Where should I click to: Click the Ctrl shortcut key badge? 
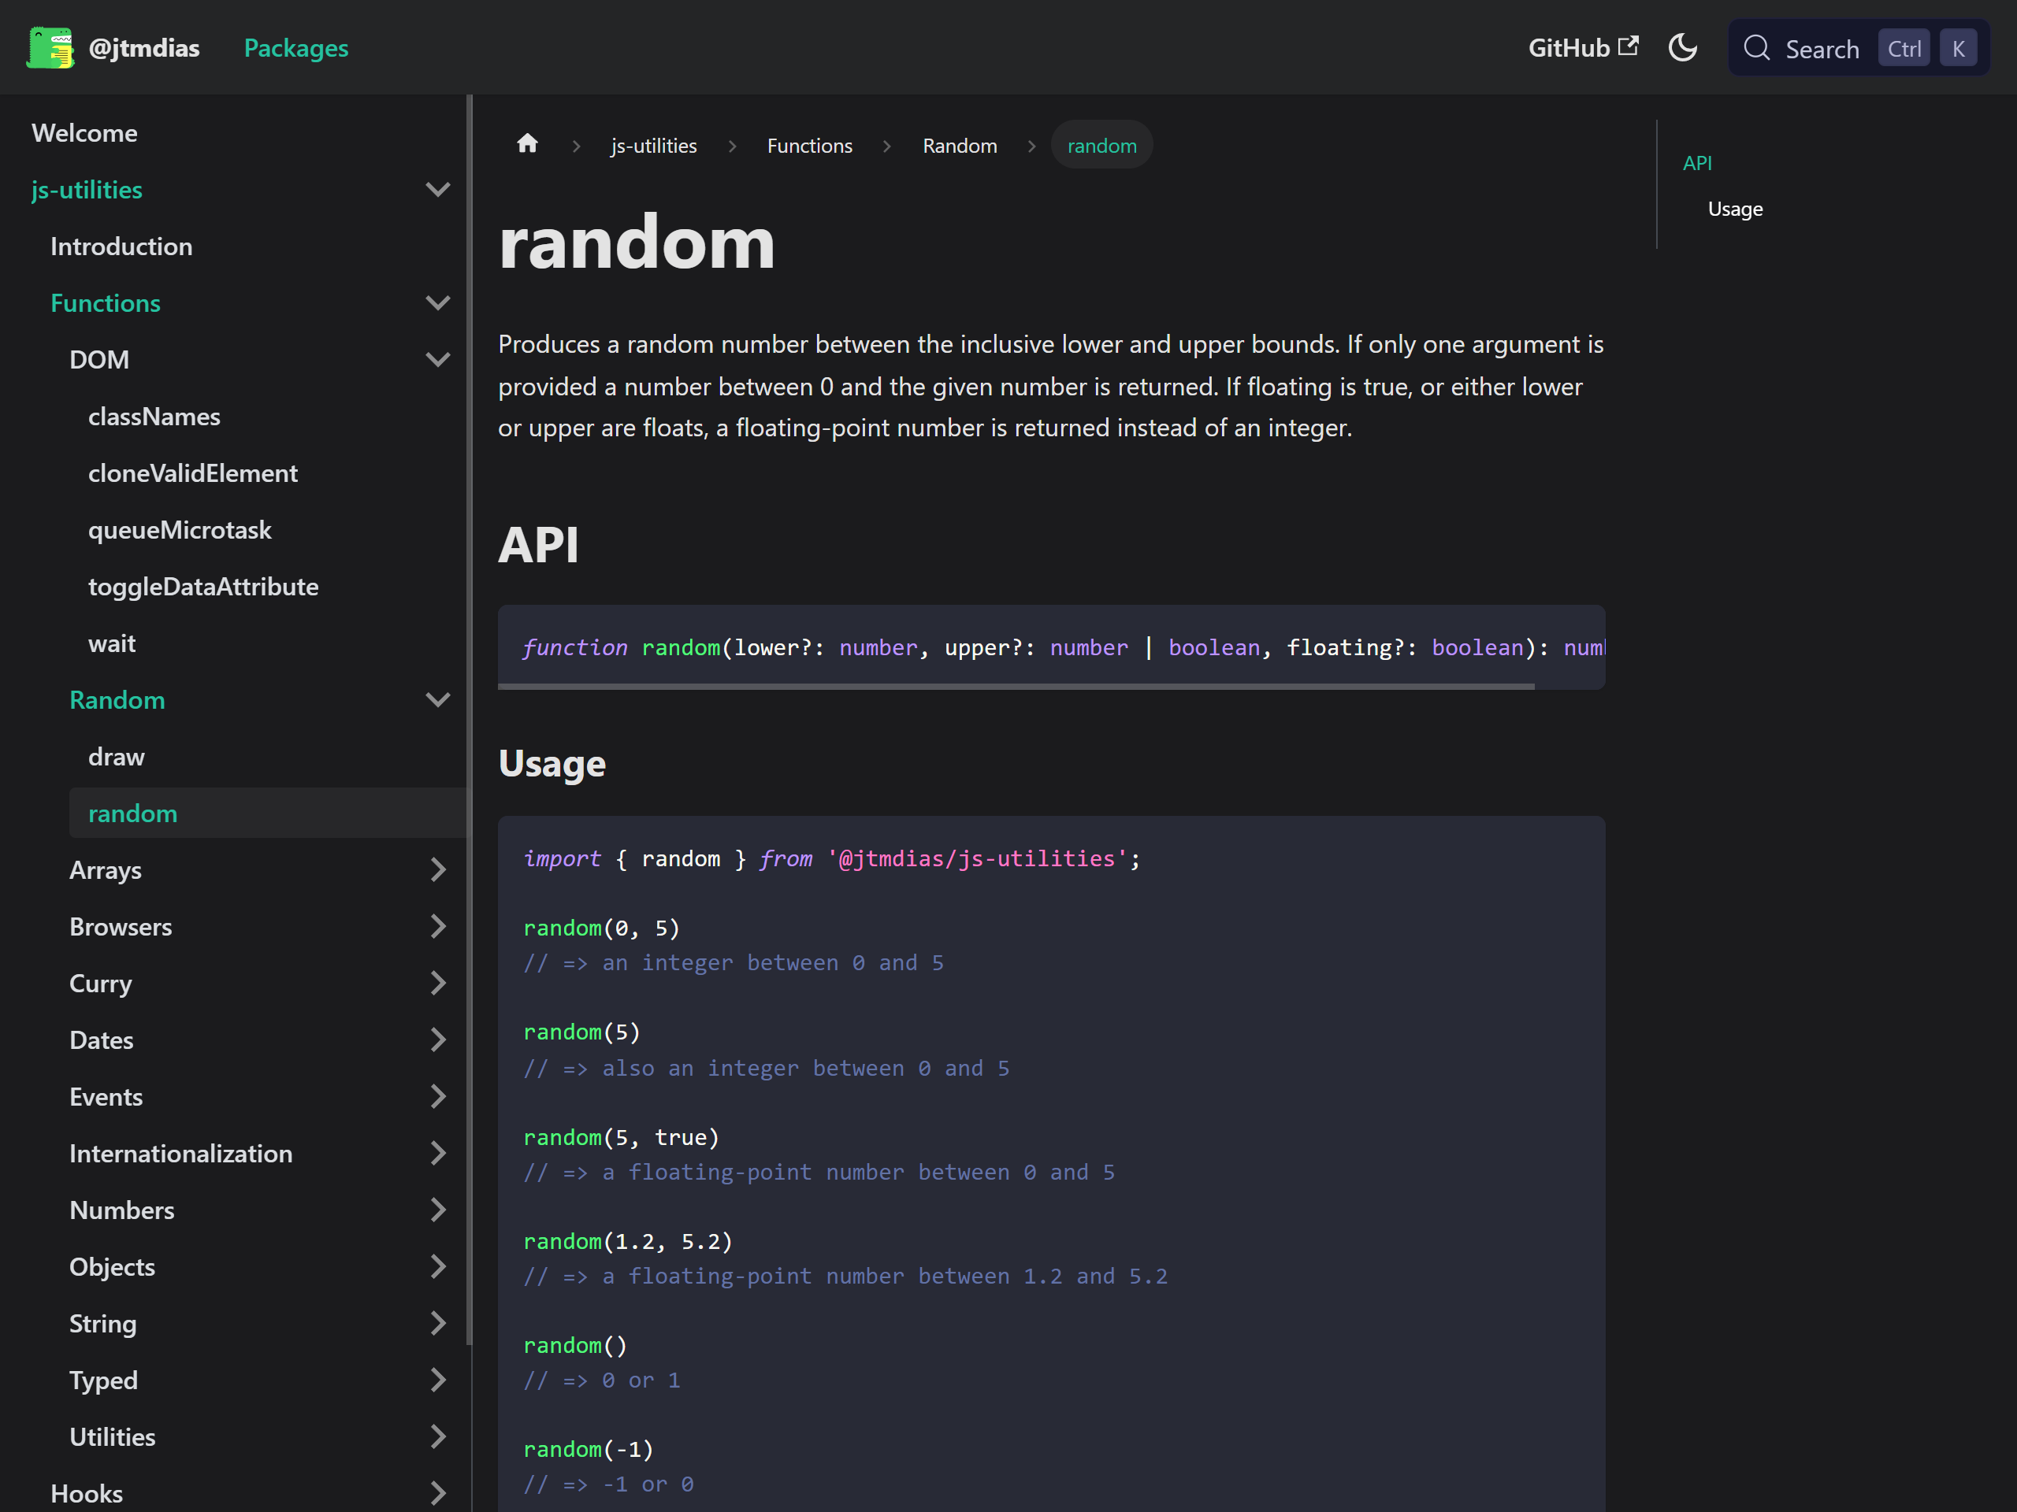click(1904, 48)
